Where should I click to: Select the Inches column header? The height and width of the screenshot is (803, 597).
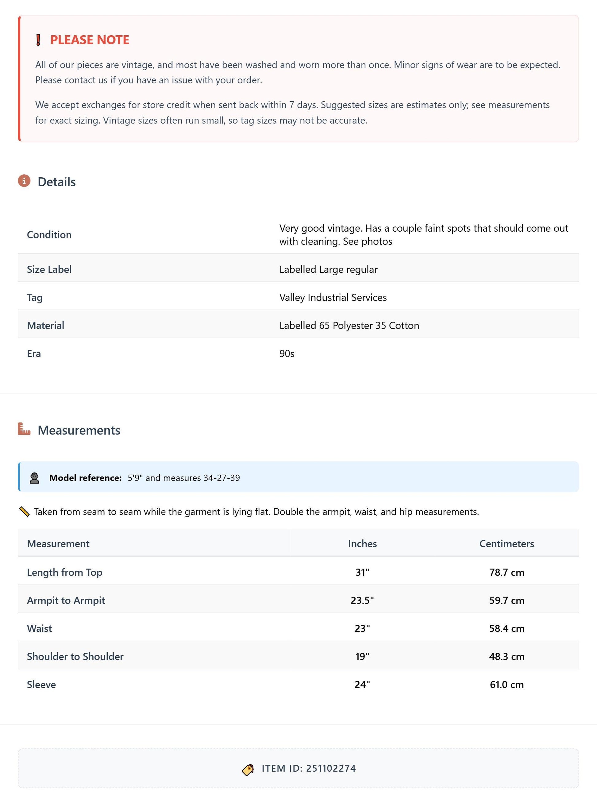362,543
